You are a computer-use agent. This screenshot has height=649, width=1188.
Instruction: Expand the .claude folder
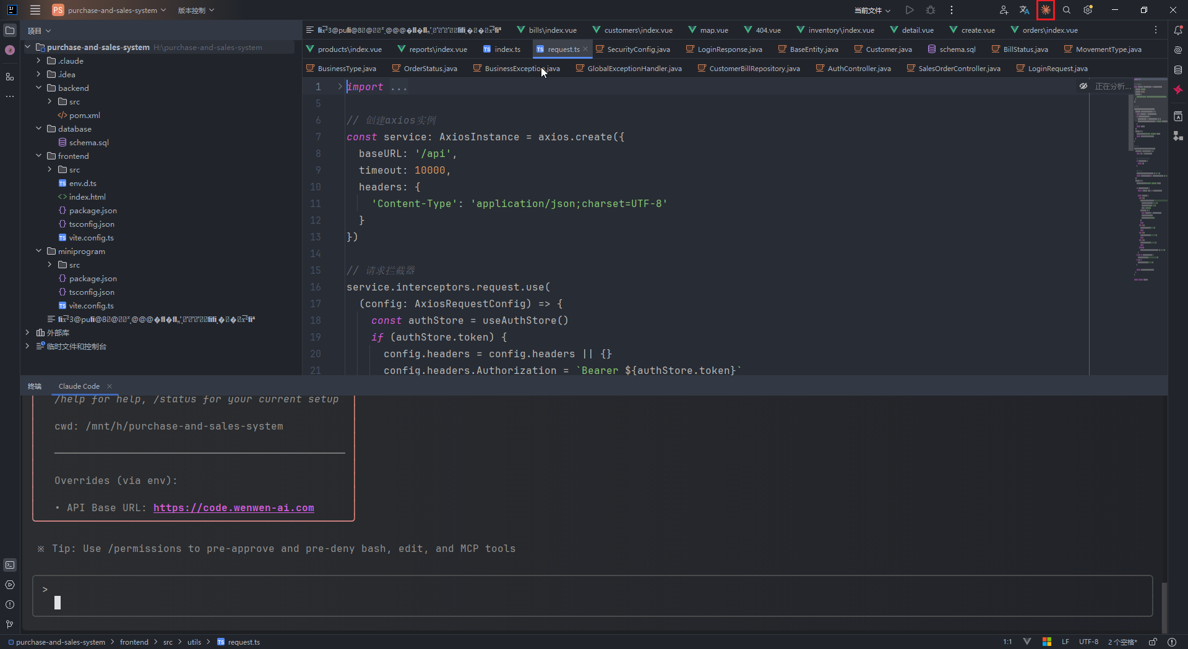38,61
